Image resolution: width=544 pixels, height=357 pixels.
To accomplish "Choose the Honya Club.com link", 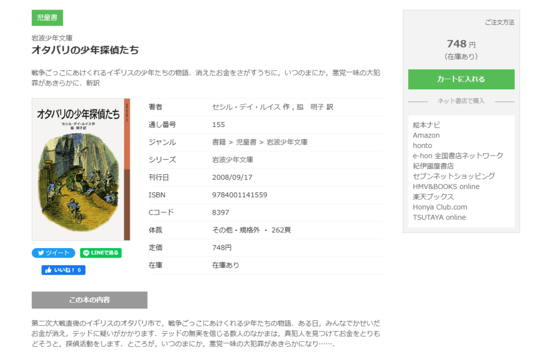I will 440,207.
